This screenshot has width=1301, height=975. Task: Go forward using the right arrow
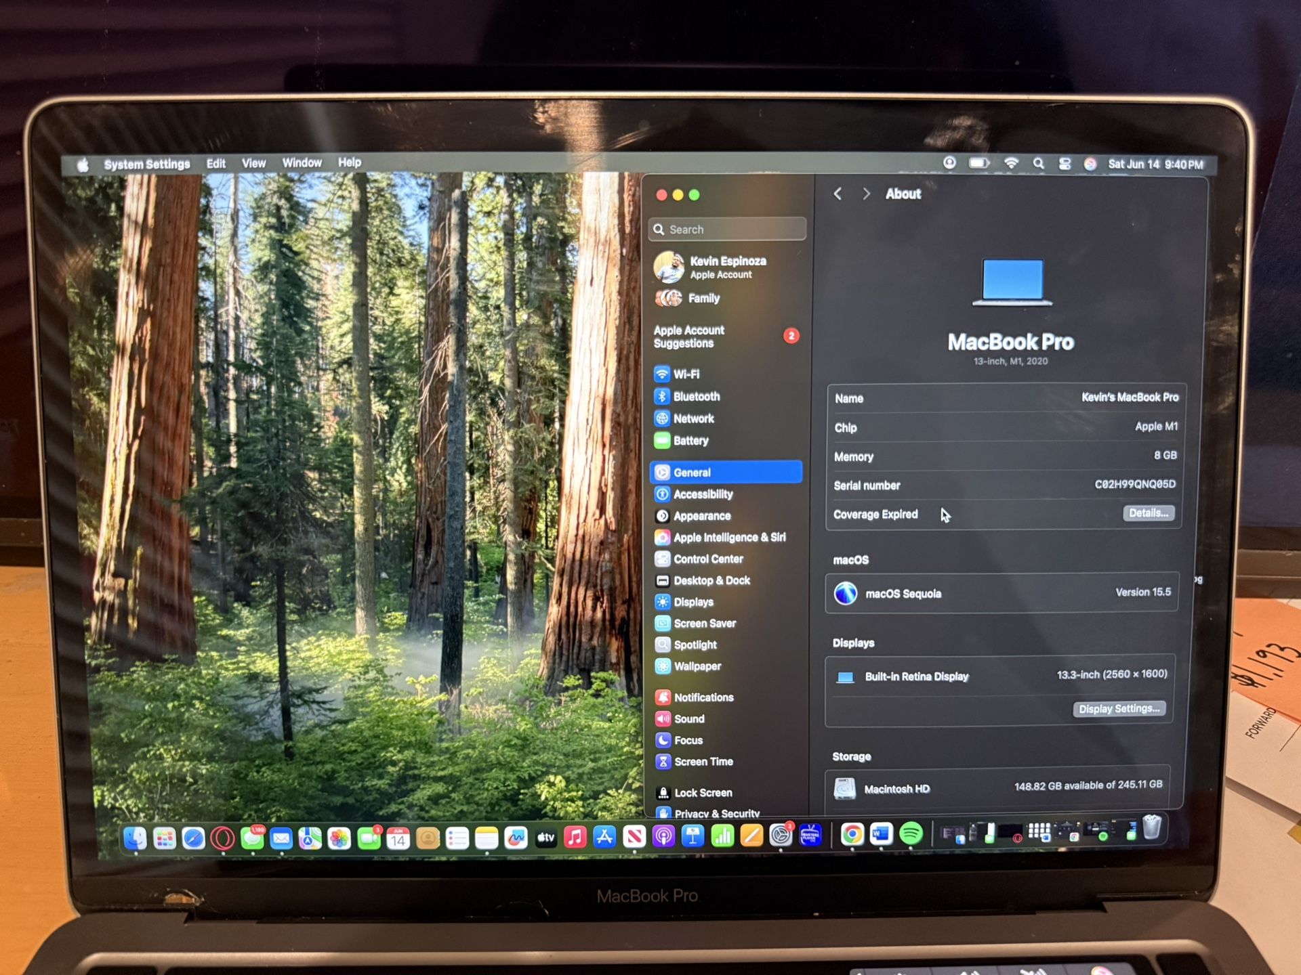click(866, 194)
